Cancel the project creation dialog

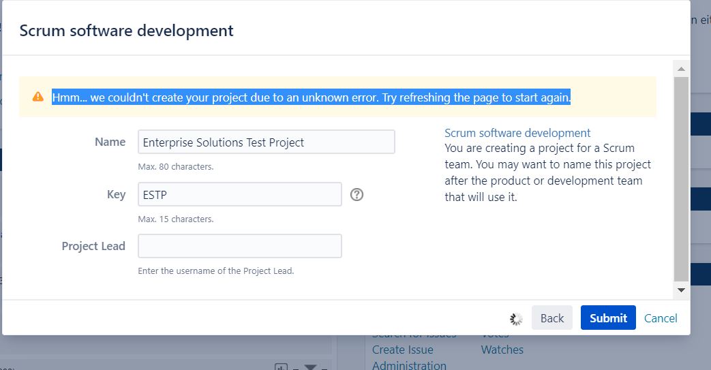click(661, 318)
